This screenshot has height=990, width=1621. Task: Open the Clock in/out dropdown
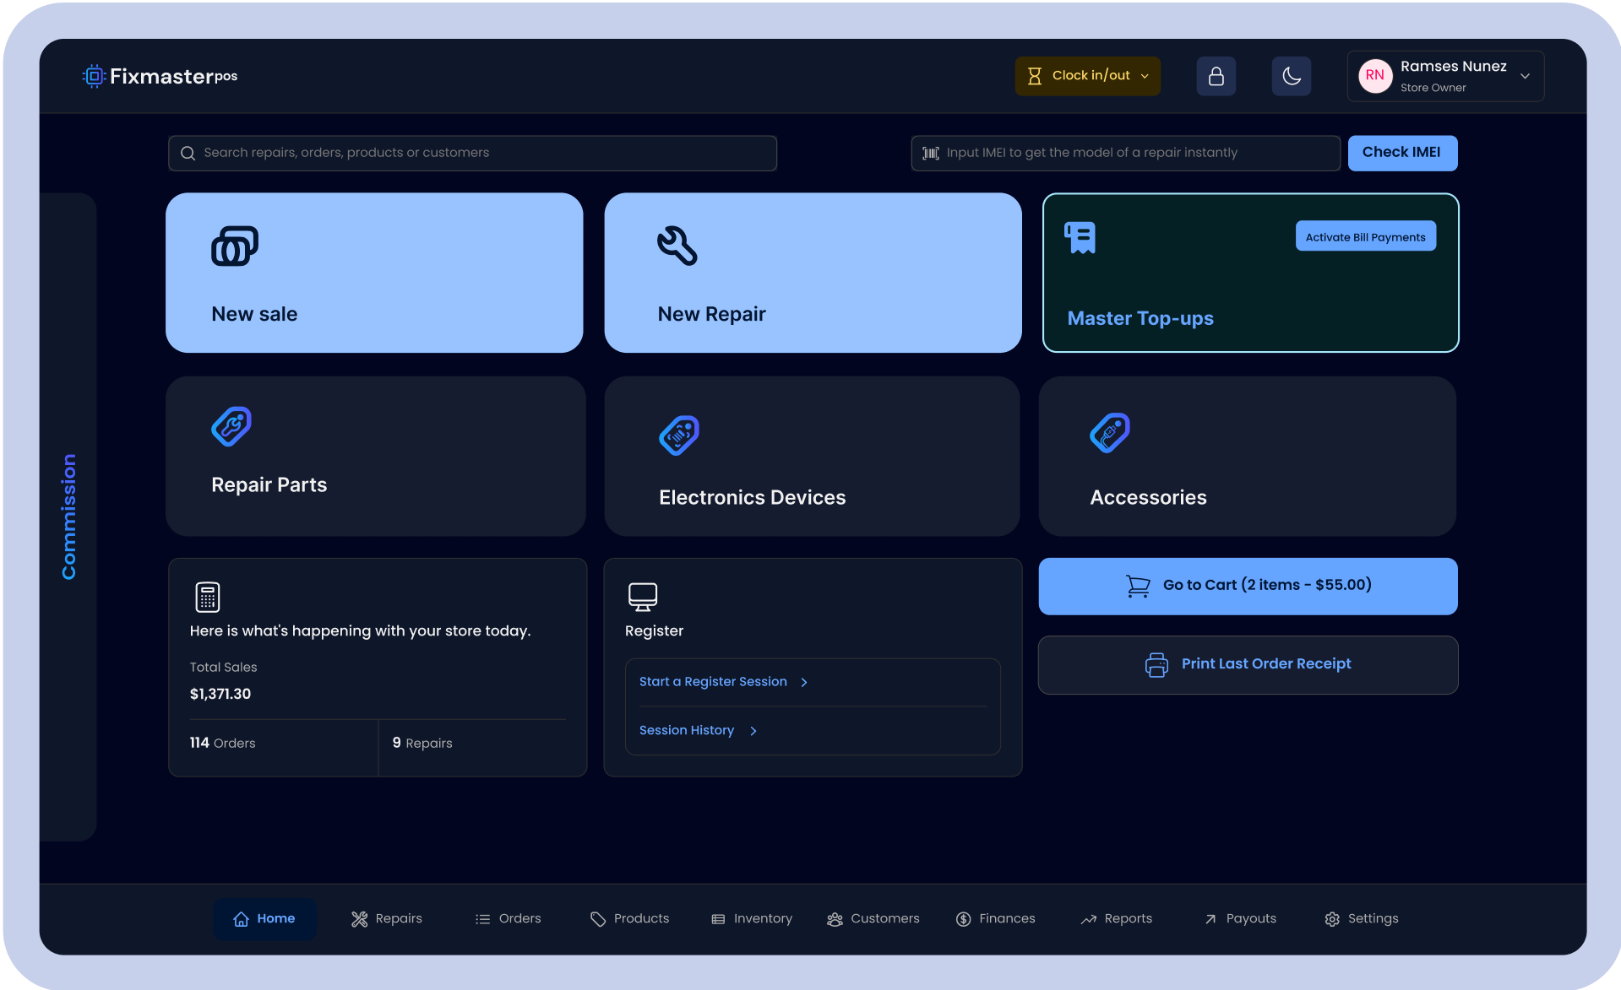1087,76
